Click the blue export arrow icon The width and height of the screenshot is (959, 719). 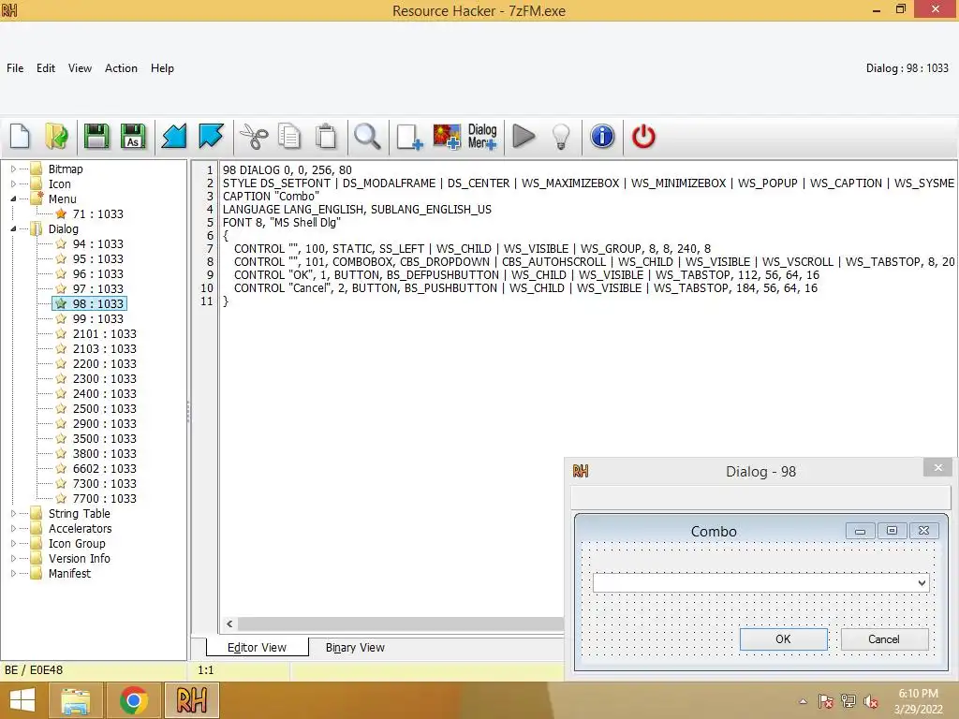[211, 137]
